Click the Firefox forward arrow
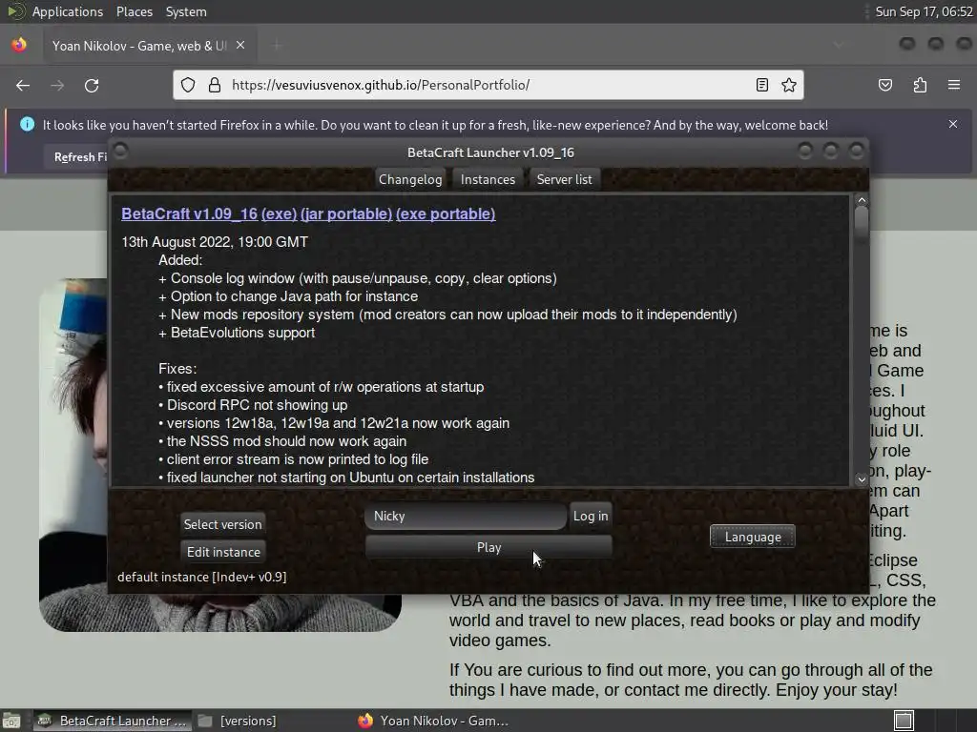The width and height of the screenshot is (977, 732). click(57, 85)
